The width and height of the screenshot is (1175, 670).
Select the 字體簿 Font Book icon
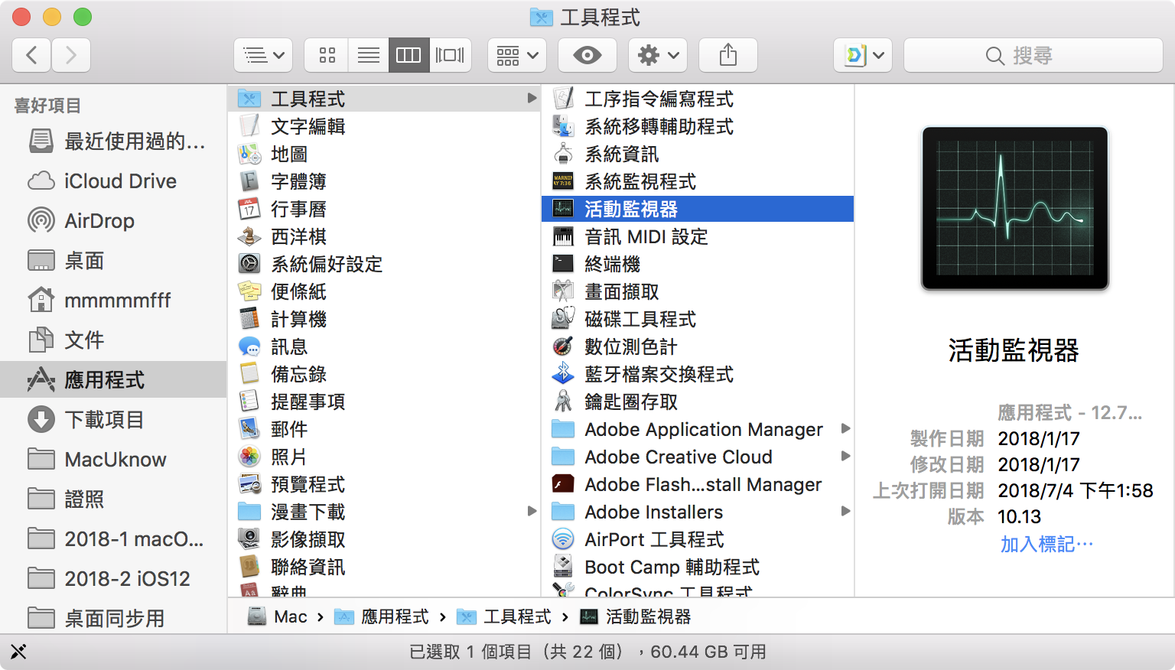(249, 181)
